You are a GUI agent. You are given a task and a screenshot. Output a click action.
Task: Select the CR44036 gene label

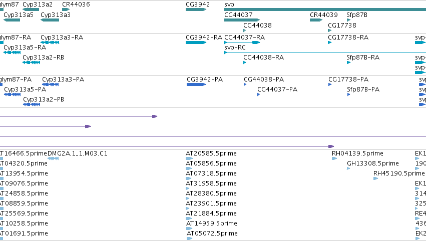(x=76, y=4)
